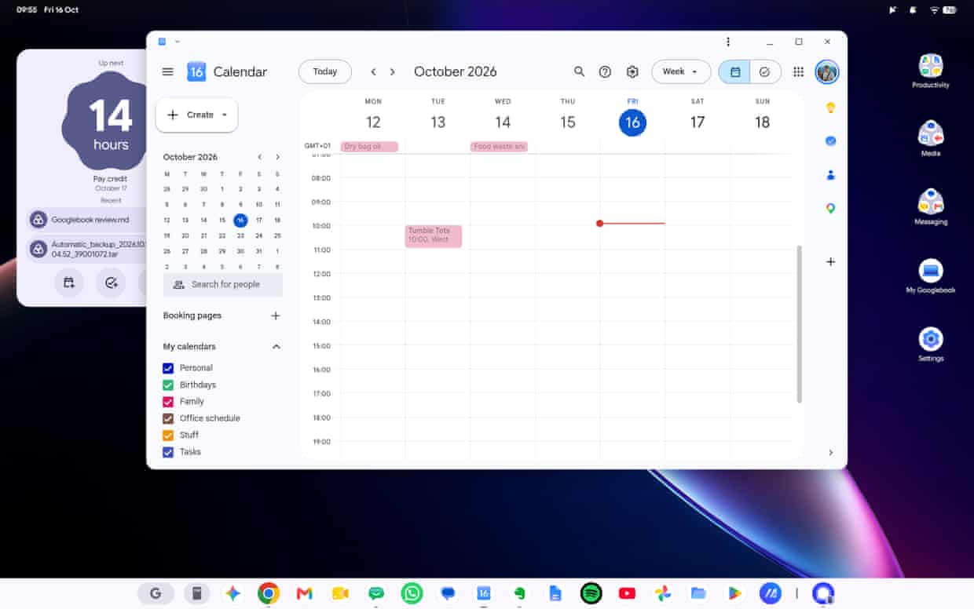Image resolution: width=974 pixels, height=609 pixels.
Task: Toggle the Birthdays calendar checkbox
Action: coord(167,385)
